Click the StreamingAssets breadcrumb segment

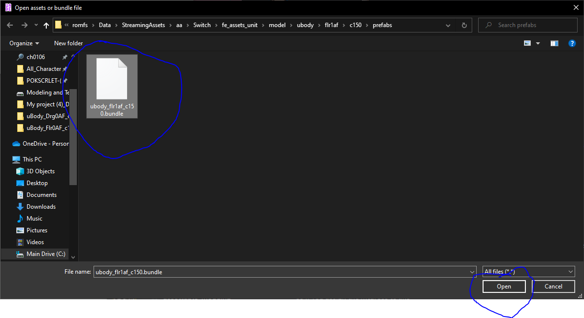click(x=143, y=25)
